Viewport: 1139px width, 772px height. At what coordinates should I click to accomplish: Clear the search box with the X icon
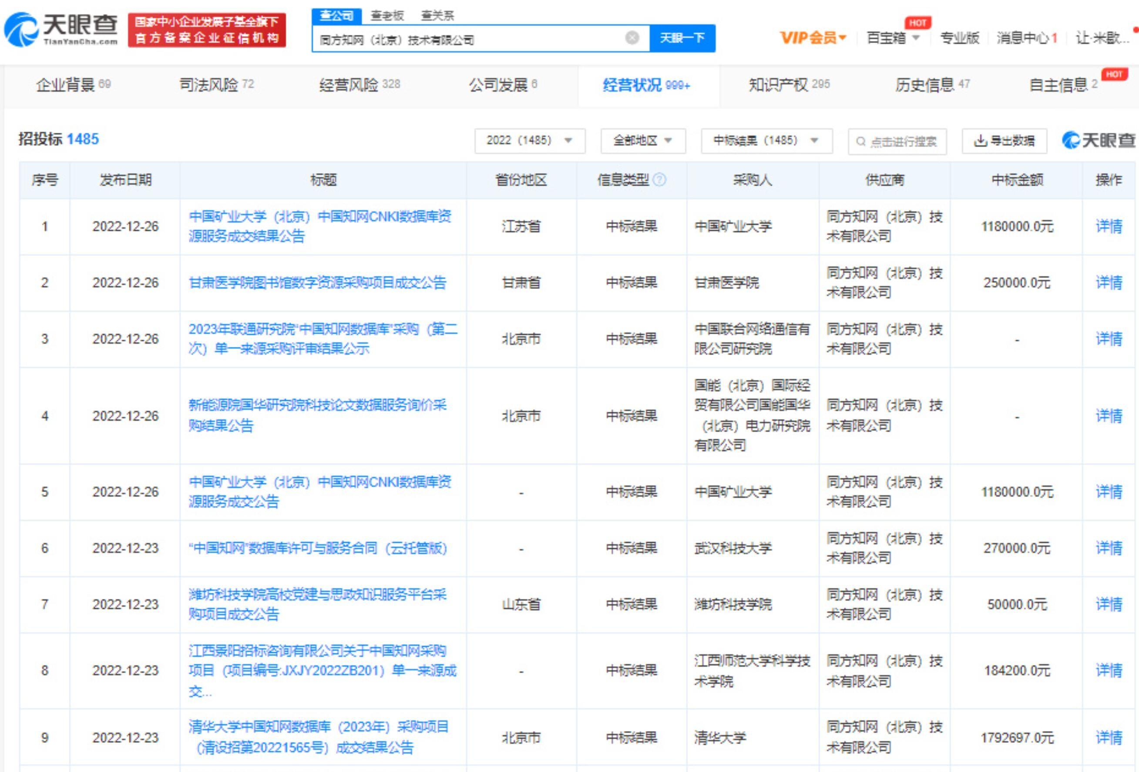click(632, 38)
